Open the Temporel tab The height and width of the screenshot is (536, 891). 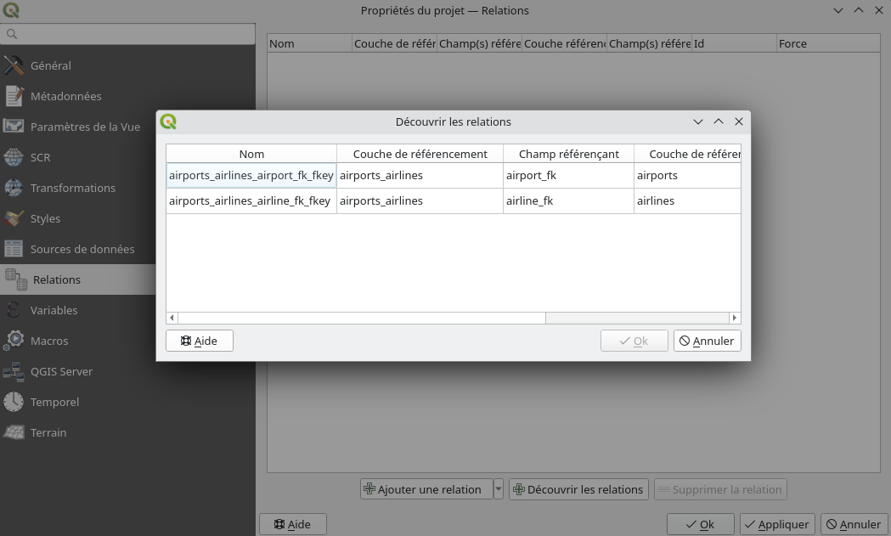[x=128, y=403]
